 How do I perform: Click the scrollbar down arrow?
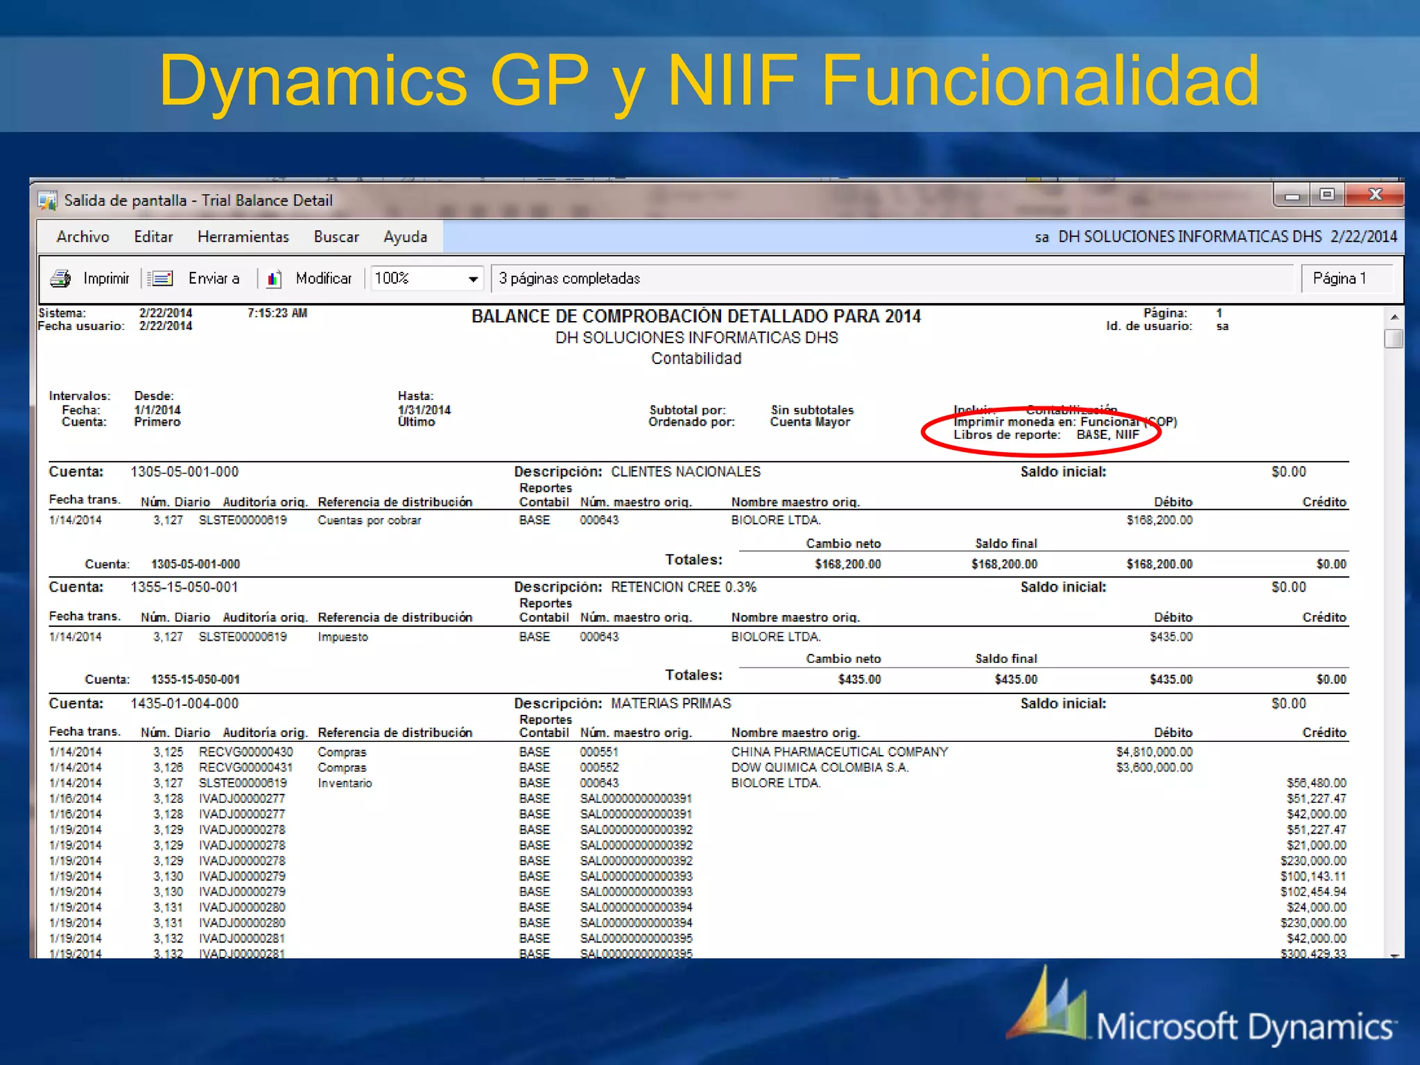[x=1394, y=955]
